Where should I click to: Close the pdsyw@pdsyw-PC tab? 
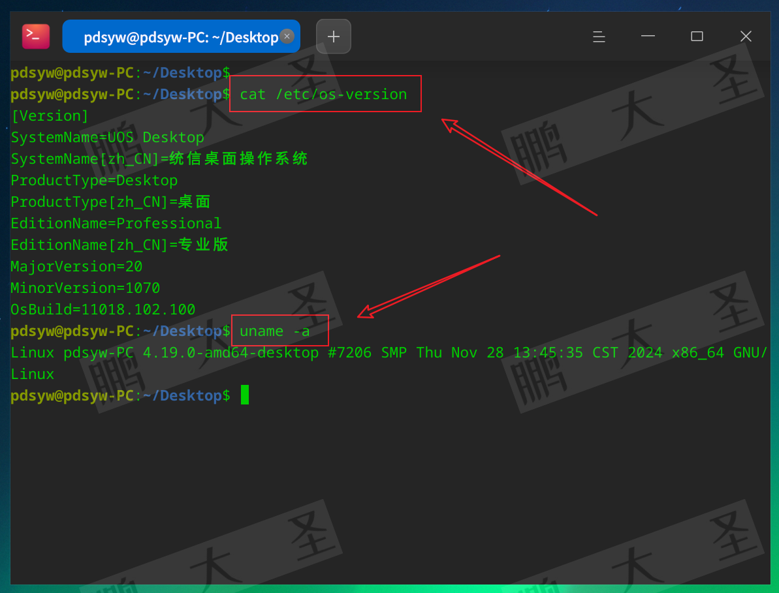point(287,37)
